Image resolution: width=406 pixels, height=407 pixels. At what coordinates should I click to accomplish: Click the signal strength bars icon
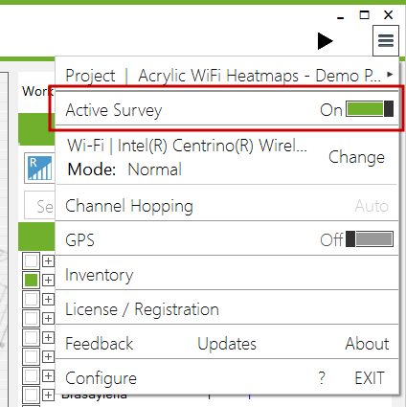(39, 168)
